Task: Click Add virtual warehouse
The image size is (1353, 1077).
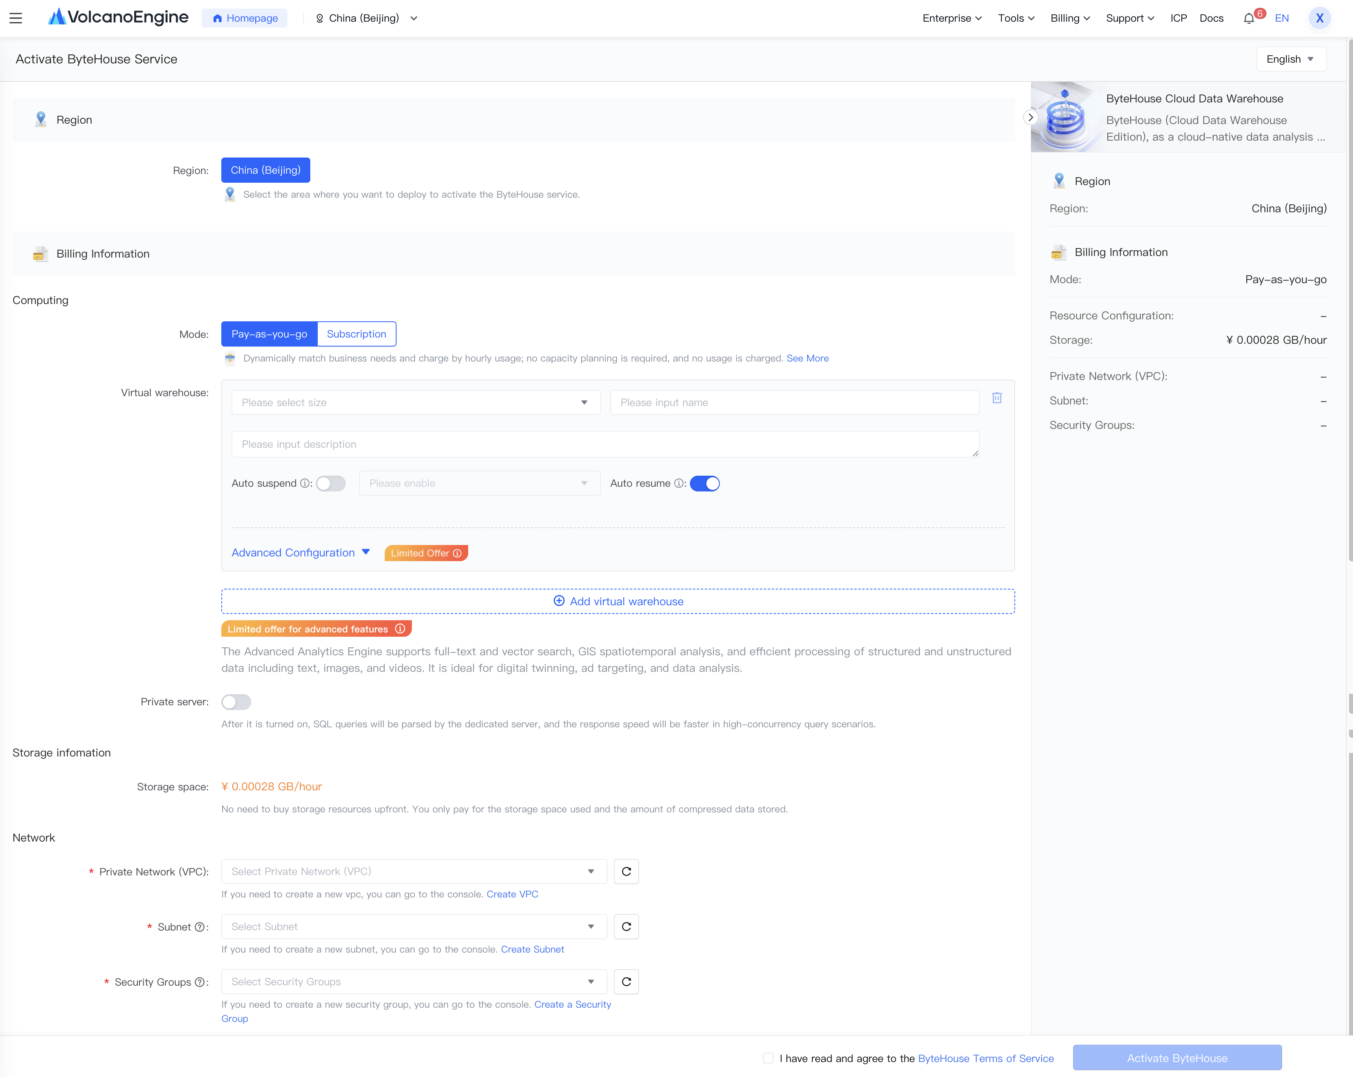Action: 618,601
